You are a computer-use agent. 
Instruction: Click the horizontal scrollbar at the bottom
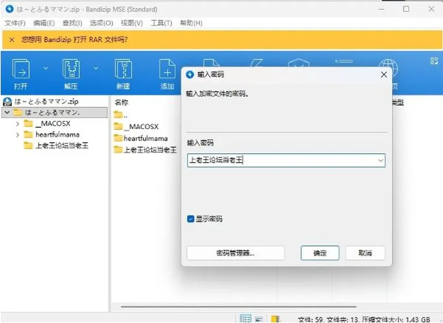[x=239, y=306]
